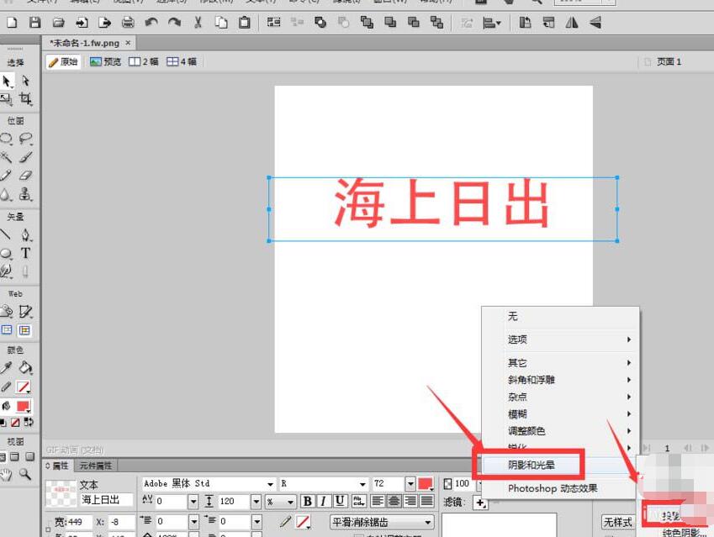Enable underline for the selected text
714x537 pixels.
(339, 501)
